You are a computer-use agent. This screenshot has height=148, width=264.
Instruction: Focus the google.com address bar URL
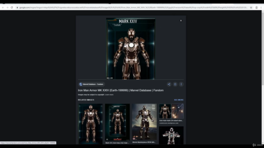coord(133,7)
